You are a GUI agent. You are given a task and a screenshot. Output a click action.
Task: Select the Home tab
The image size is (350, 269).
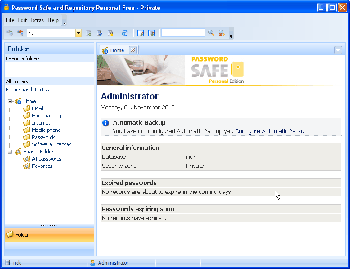click(117, 50)
